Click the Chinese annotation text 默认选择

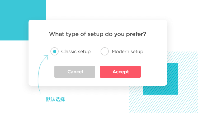[55, 99]
